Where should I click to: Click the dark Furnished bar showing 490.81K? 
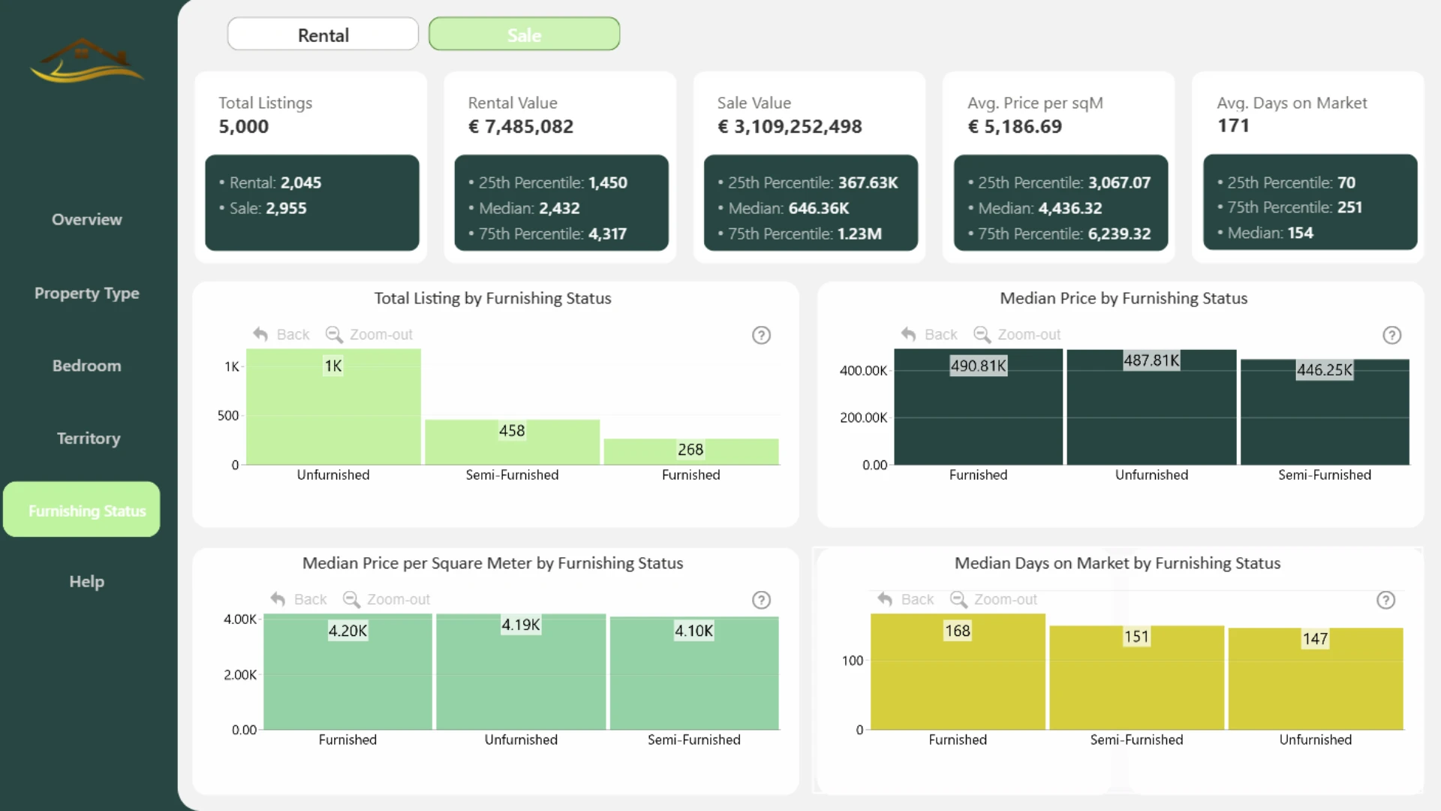(x=978, y=407)
